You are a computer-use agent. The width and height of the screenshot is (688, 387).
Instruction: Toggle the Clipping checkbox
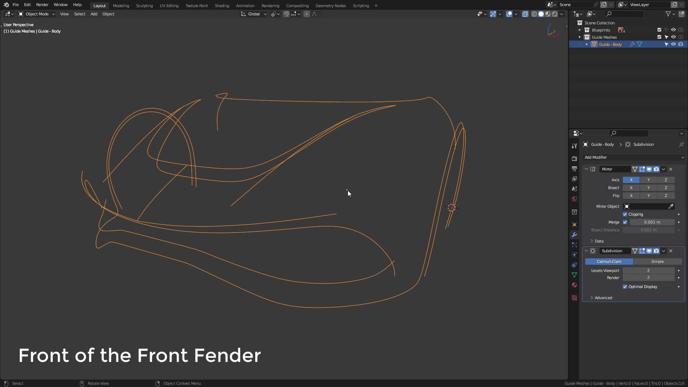625,214
